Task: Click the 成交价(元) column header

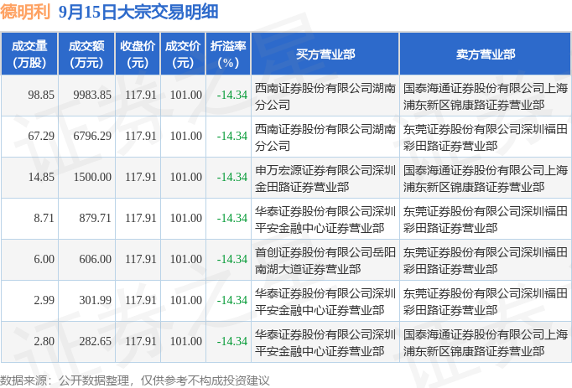Action: point(183,54)
